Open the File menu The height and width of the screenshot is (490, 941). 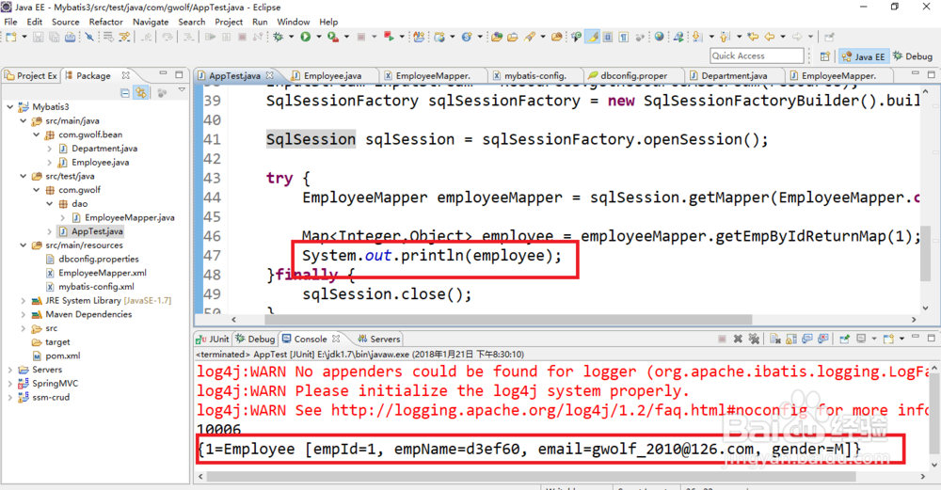(x=10, y=22)
